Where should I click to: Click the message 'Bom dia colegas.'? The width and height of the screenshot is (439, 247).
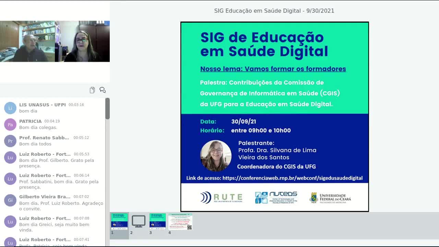[38, 127]
